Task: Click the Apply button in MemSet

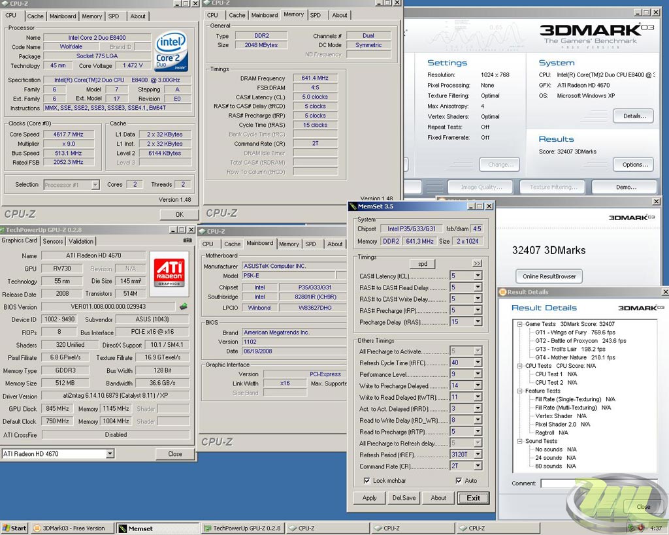Action: point(370,498)
